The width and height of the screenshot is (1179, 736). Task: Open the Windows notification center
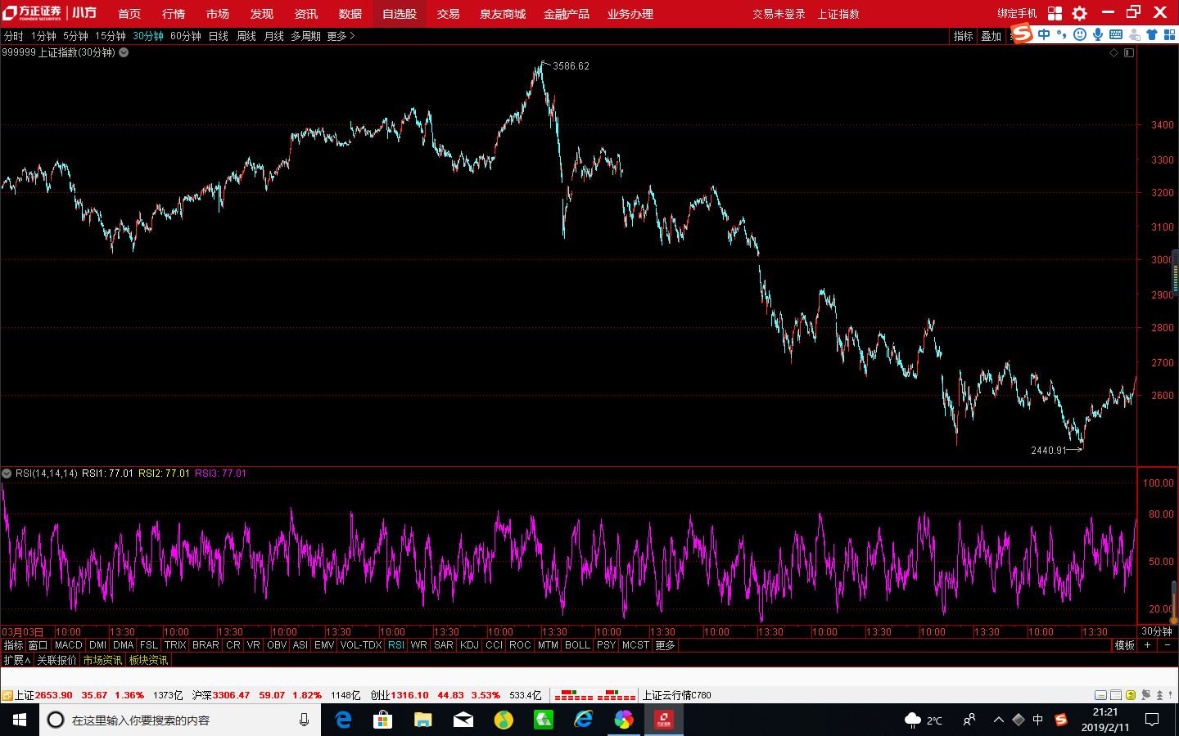click(x=1152, y=720)
